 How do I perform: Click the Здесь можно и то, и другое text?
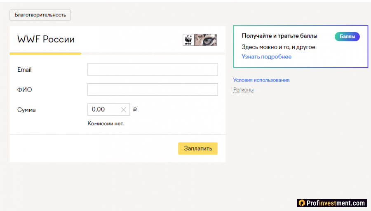pyautogui.click(x=278, y=47)
